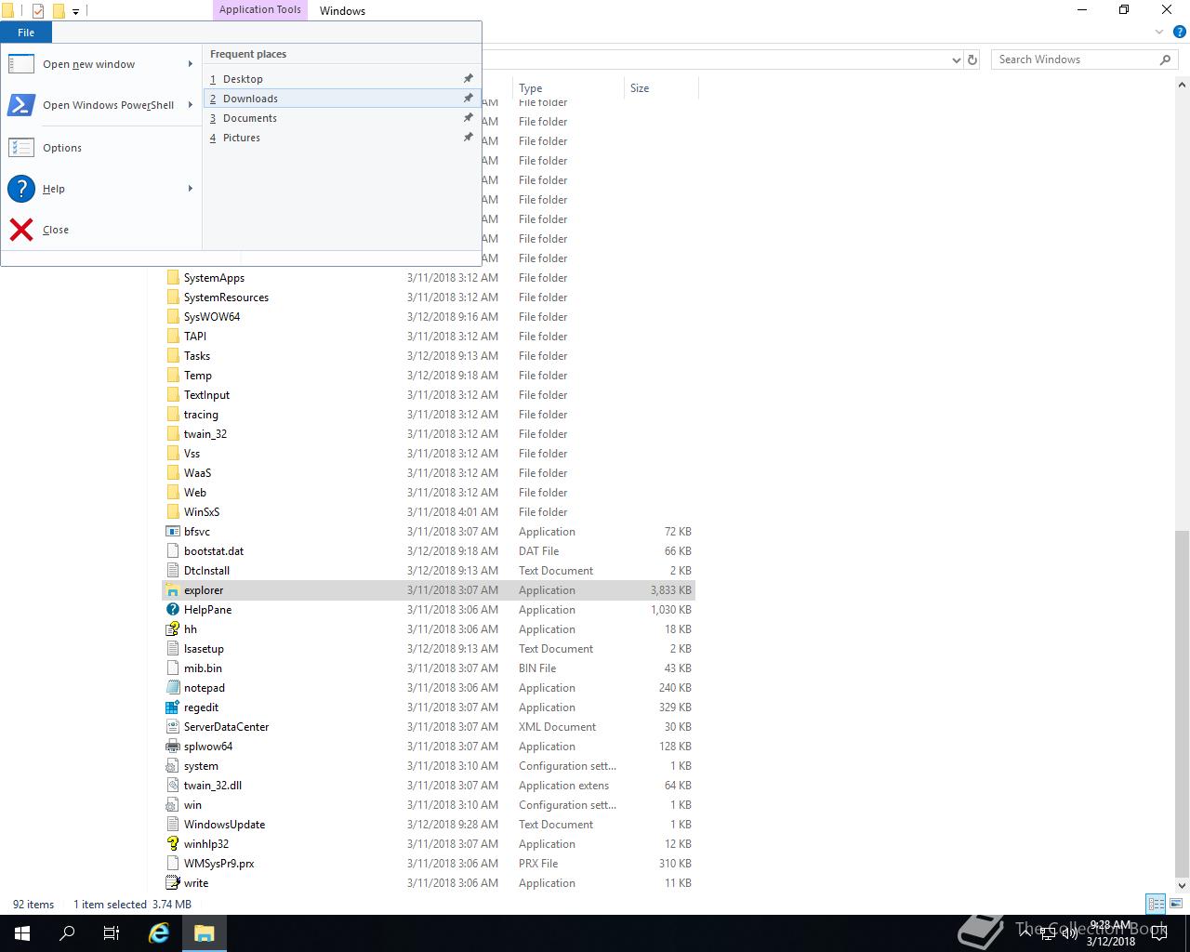The width and height of the screenshot is (1190, 952).
Task: Select the WMSysPr9.prx file
Action: [x=429, y=864]
